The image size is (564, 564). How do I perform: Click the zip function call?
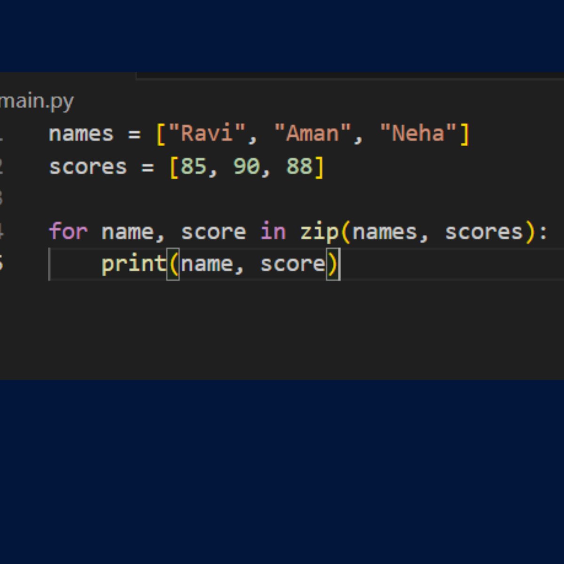(320, 232)
